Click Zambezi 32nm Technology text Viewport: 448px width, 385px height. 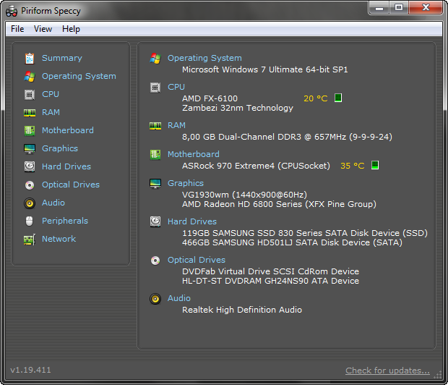pos(238,109)
